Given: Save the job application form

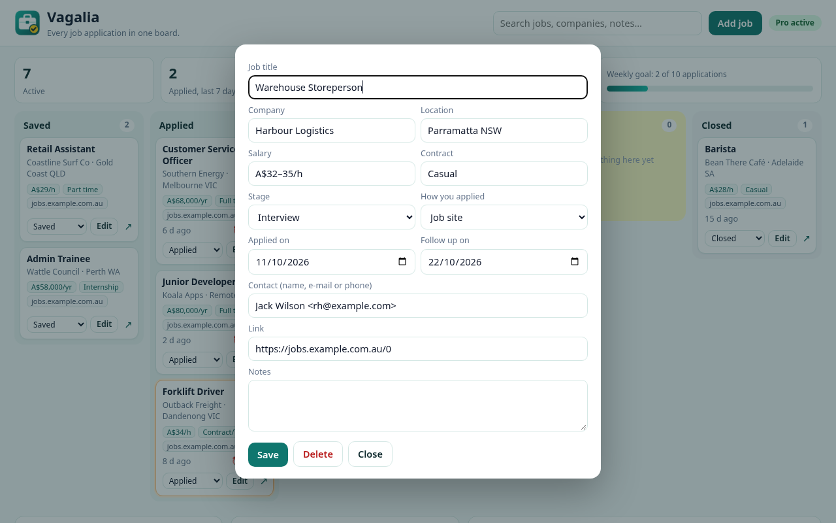Looking at the screenshot, I should coord(268,454).
